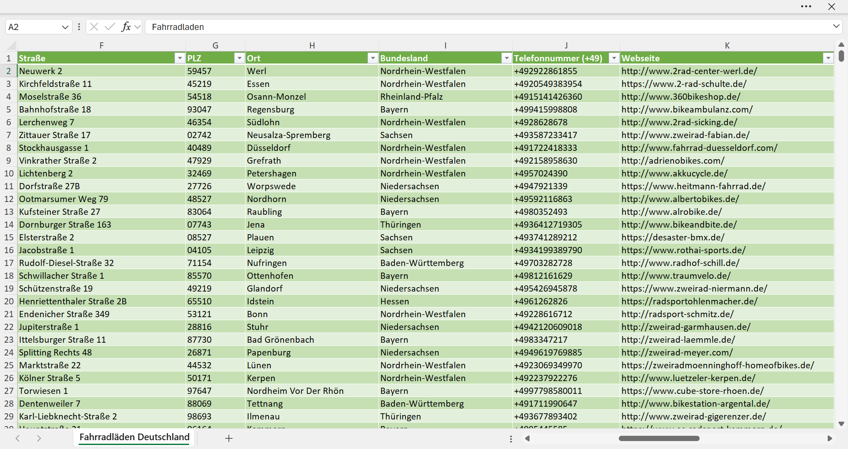Image resolution: width=848 pixels, height=449 pixels.
Task: Add a new sheet with plus icon
Action: tap(229, 438)
